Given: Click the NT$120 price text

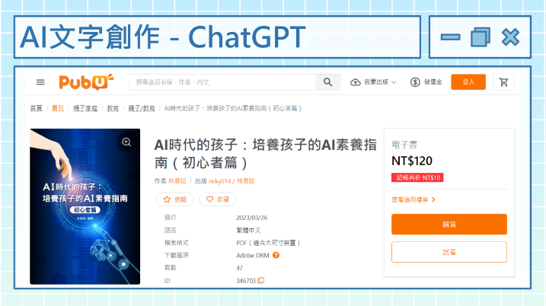Looking at the screenshot, I should click(x=412, y=161).
